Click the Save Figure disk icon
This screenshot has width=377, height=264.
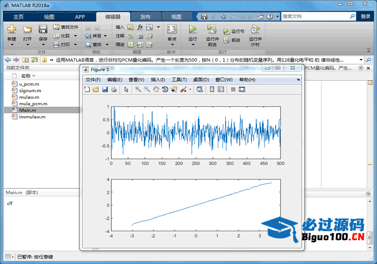(x=104, y=90)
